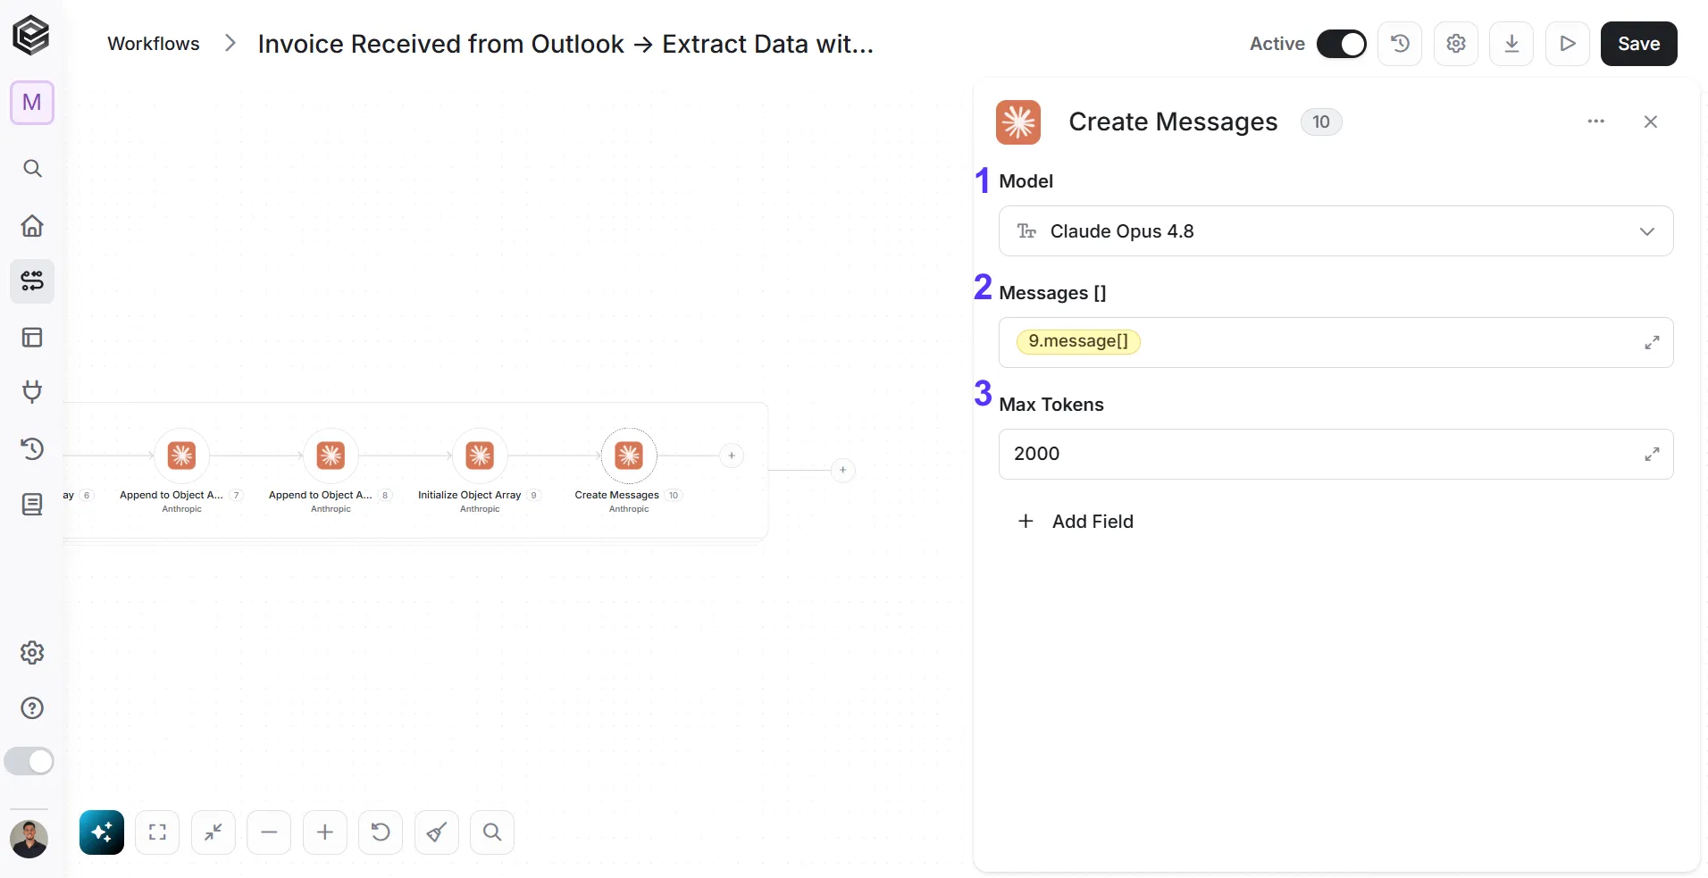Screen dimensions: 1708x878
Task: Zoom in the canvas with plus
Action: tap(325, 832)
